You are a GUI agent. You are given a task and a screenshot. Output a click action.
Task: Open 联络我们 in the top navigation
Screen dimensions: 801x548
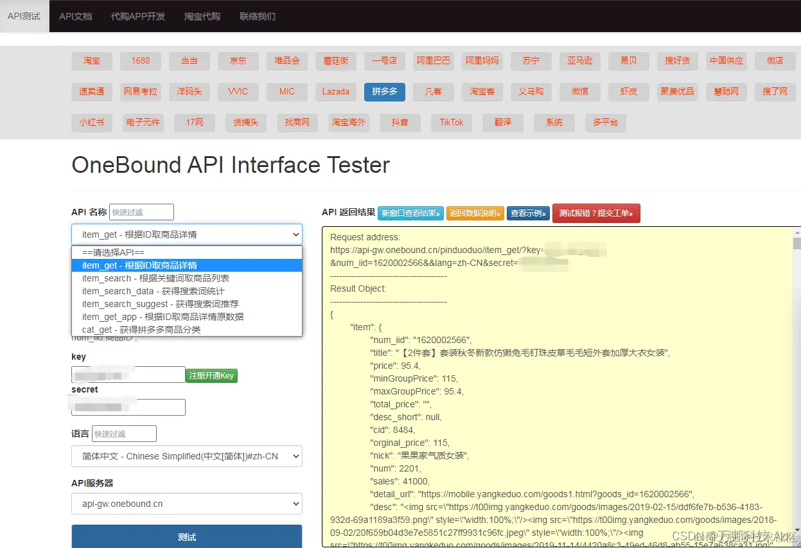[x=258, y=16]
